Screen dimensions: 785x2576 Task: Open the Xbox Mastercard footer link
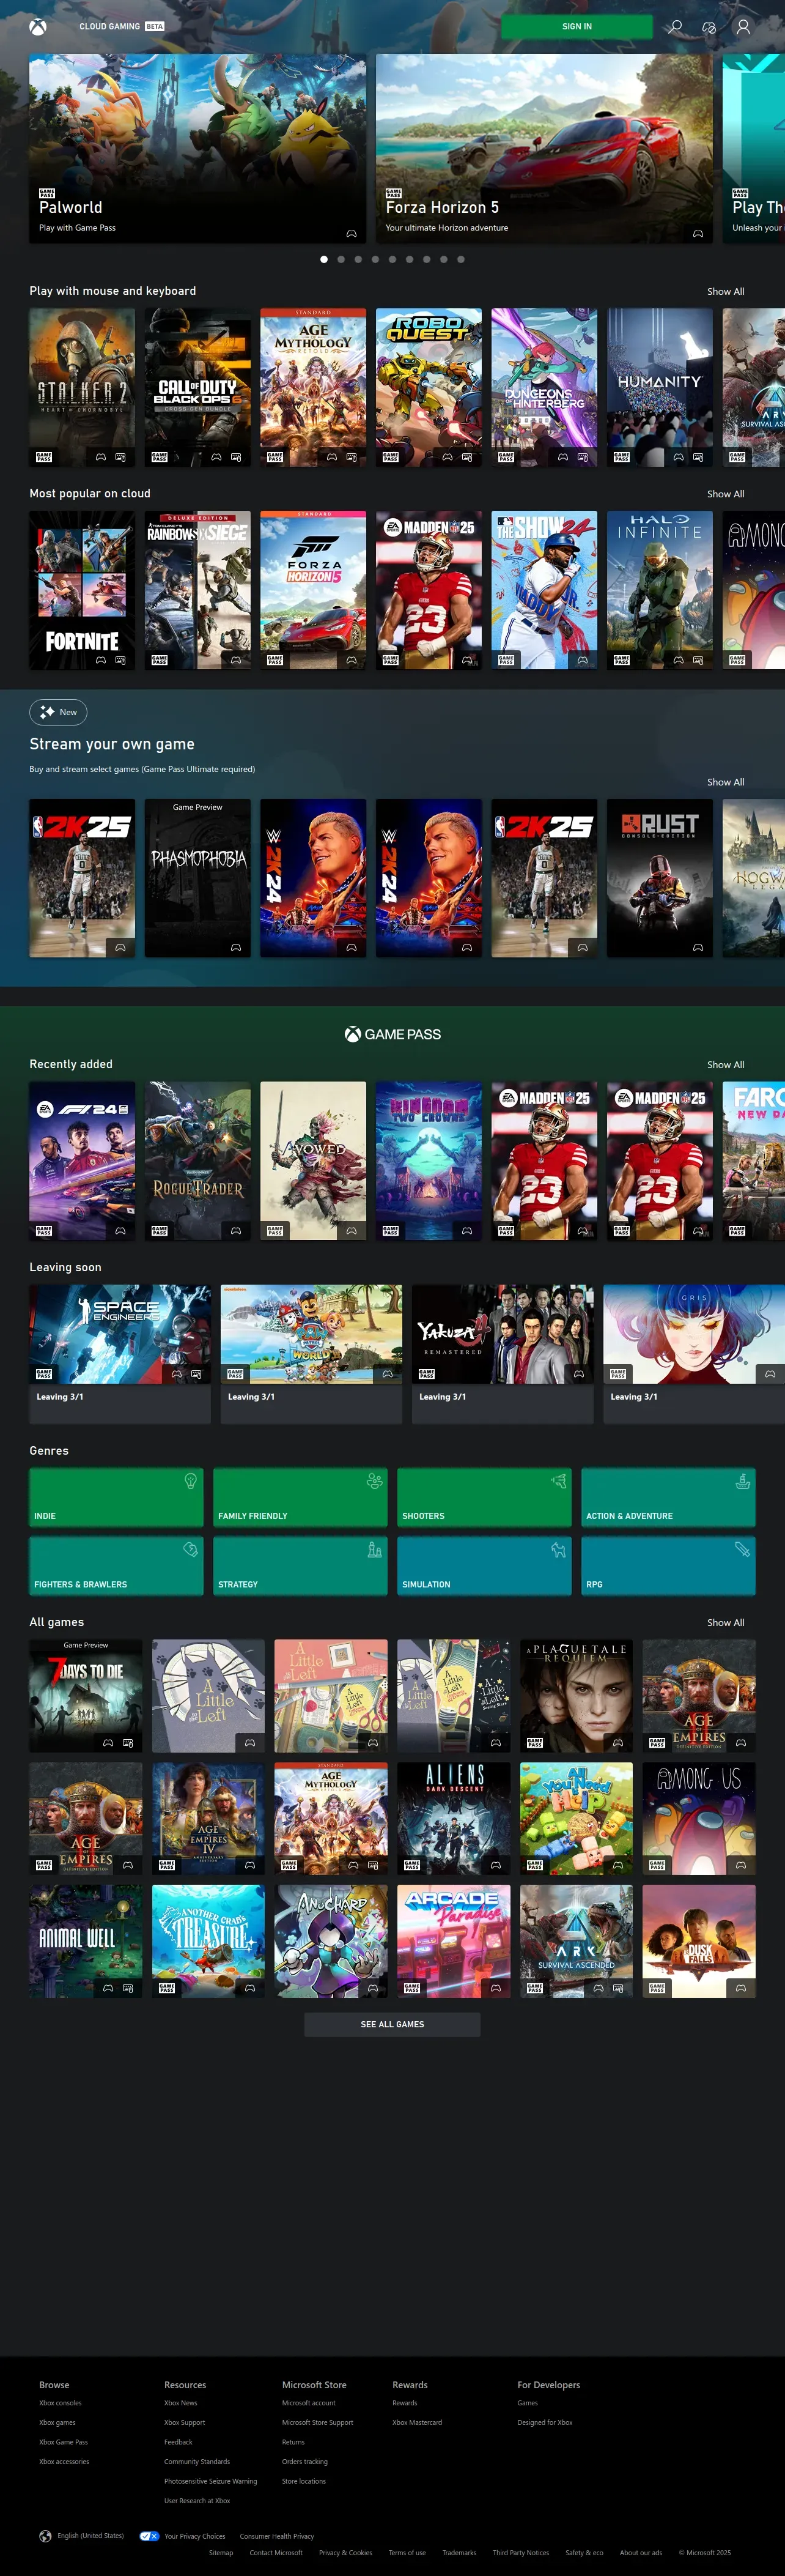coord(417,2422)
